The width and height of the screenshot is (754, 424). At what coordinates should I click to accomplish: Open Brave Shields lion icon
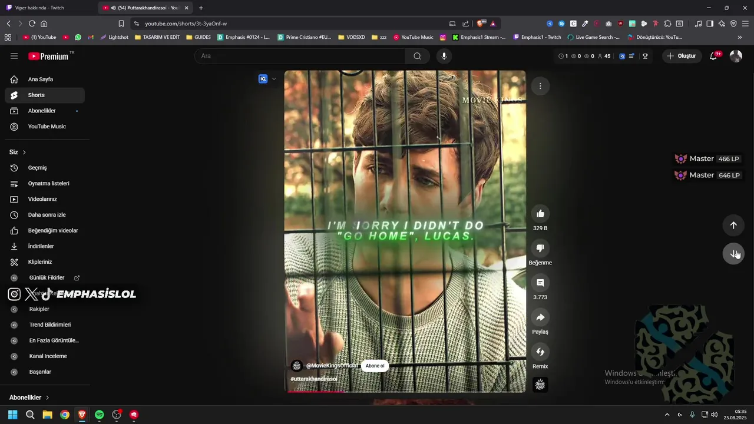pyautogui.click(x=481, y=24)
